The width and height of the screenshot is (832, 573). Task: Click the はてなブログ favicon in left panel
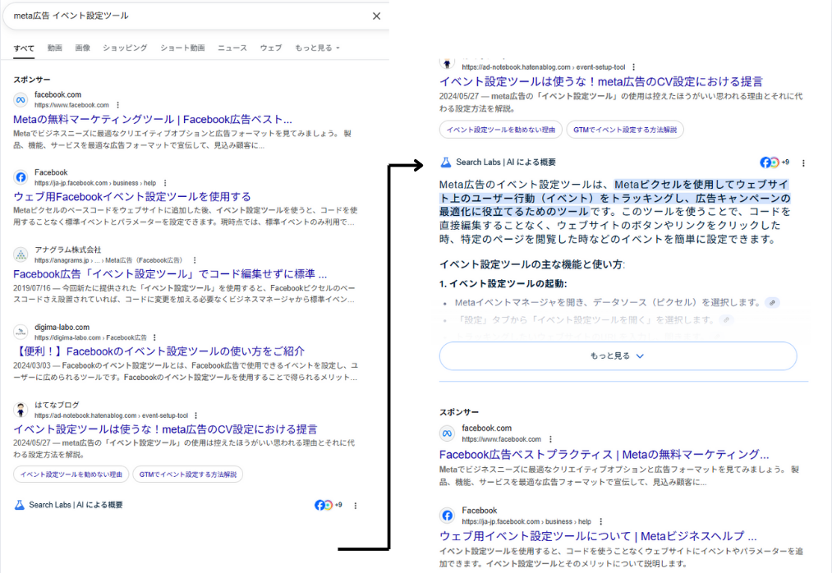coord(21,410)
